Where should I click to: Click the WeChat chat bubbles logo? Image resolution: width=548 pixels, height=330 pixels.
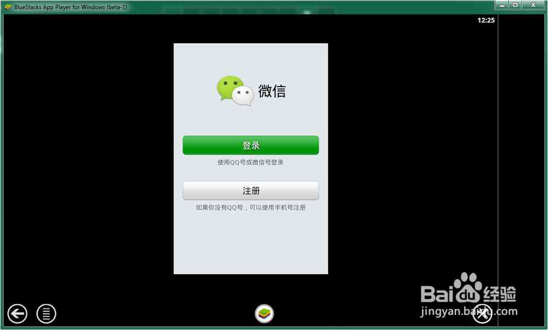coord(235,91)
